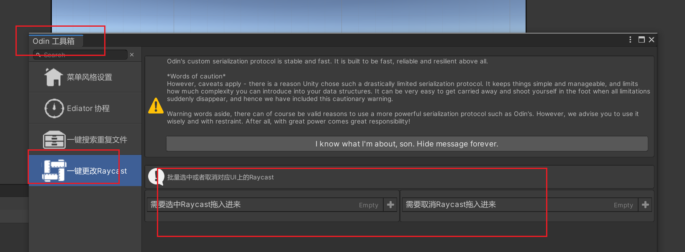Click the clock icon beside Ediator 协程
This screenshot has width=685, height=252.
pos(54,108)
